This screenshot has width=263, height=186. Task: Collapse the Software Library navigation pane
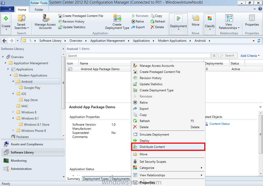pos(63,49)
